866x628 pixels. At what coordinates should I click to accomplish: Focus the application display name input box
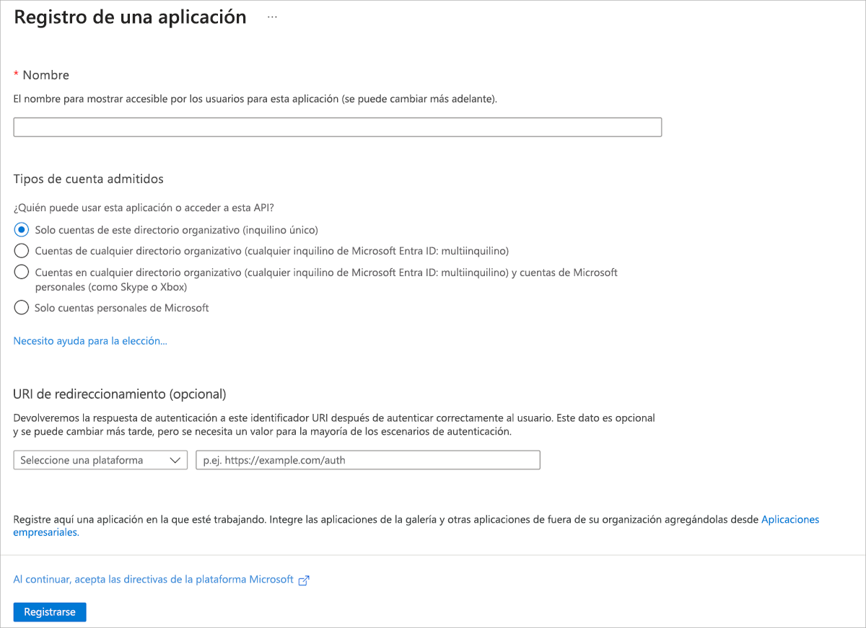point(337,126)
